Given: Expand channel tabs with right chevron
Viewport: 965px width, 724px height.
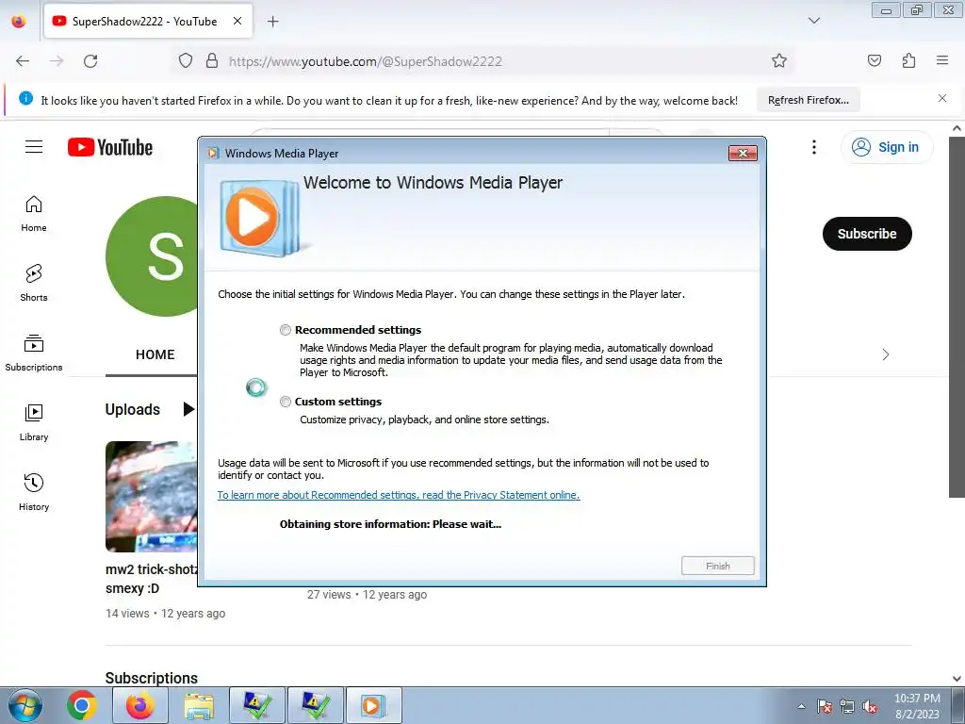Looking at the screenshot, I should pos(886,354).
